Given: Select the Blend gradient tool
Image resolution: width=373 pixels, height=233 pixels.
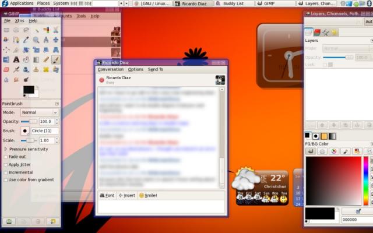Looking at the screenshot, I should tap(36, 59).
